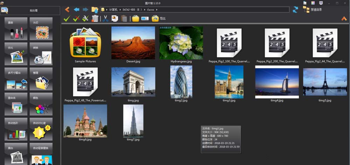Open the 美容 beauty tool with lipstick icon
The width and height of the screenshot is (350, 165).
point(16,29)
